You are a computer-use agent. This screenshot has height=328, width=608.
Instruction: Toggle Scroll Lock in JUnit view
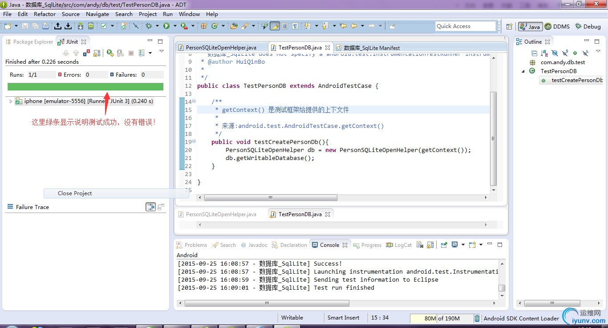click(97, 53)
